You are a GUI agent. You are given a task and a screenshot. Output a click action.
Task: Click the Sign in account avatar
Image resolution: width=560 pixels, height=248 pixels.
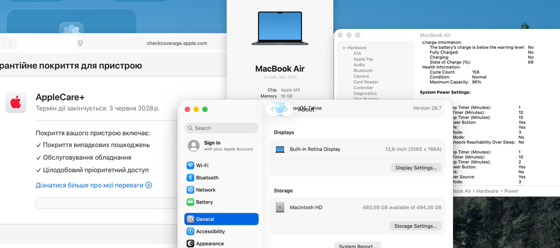pyautogui.click(x=193, y=146)
